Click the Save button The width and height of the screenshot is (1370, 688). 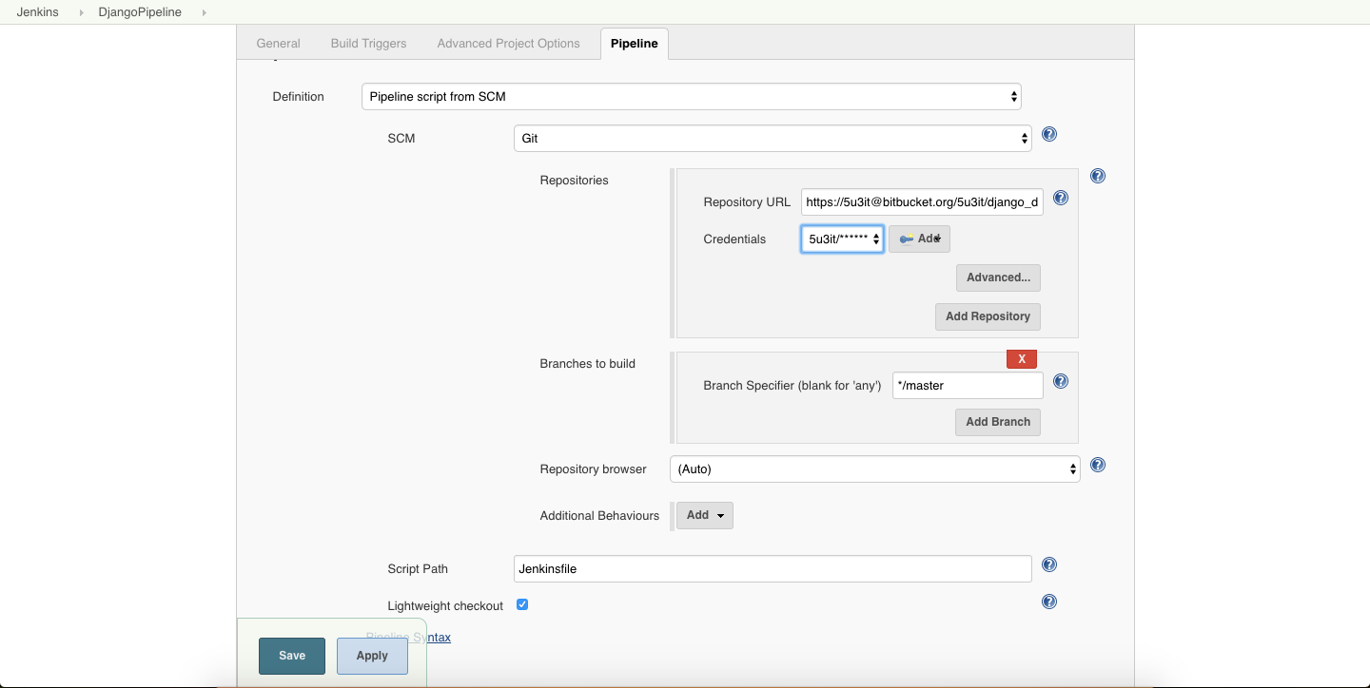(x=292, y=656)
